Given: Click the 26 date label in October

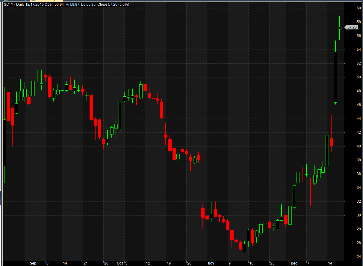Looking at the screenshot, I should point(189,263).
